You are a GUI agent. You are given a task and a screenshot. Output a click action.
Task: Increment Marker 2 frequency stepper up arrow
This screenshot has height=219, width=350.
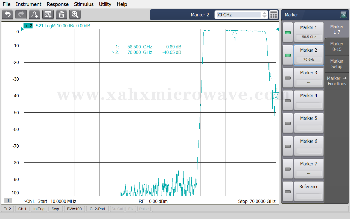[x=264, y=13]
